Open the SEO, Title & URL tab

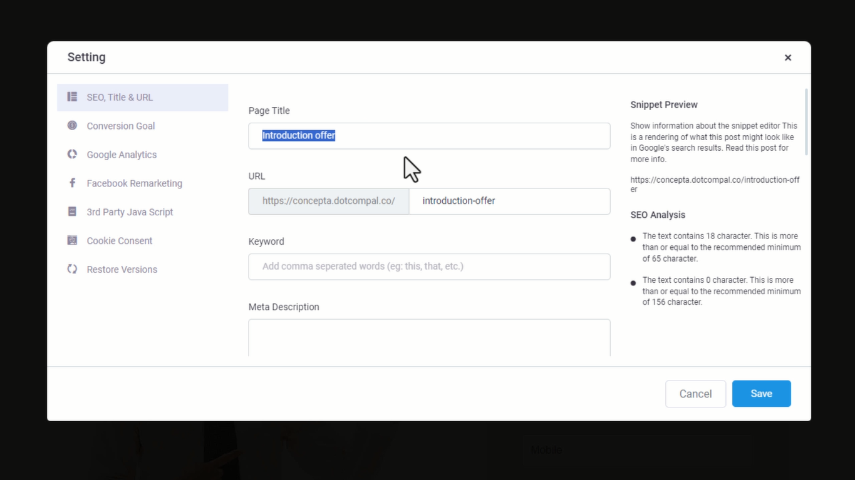tap(143, 98)
